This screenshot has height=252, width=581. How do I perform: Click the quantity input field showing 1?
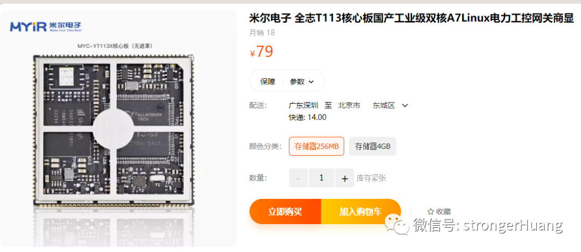point(321,178)
